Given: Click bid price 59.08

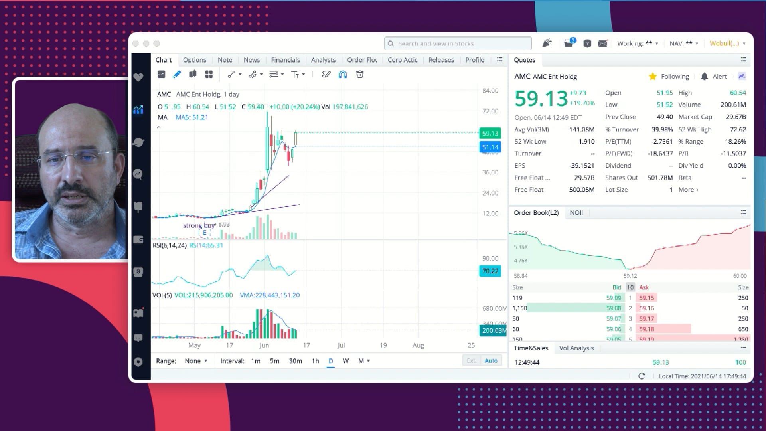Looking at the screenshot, I should coord(614,308).
